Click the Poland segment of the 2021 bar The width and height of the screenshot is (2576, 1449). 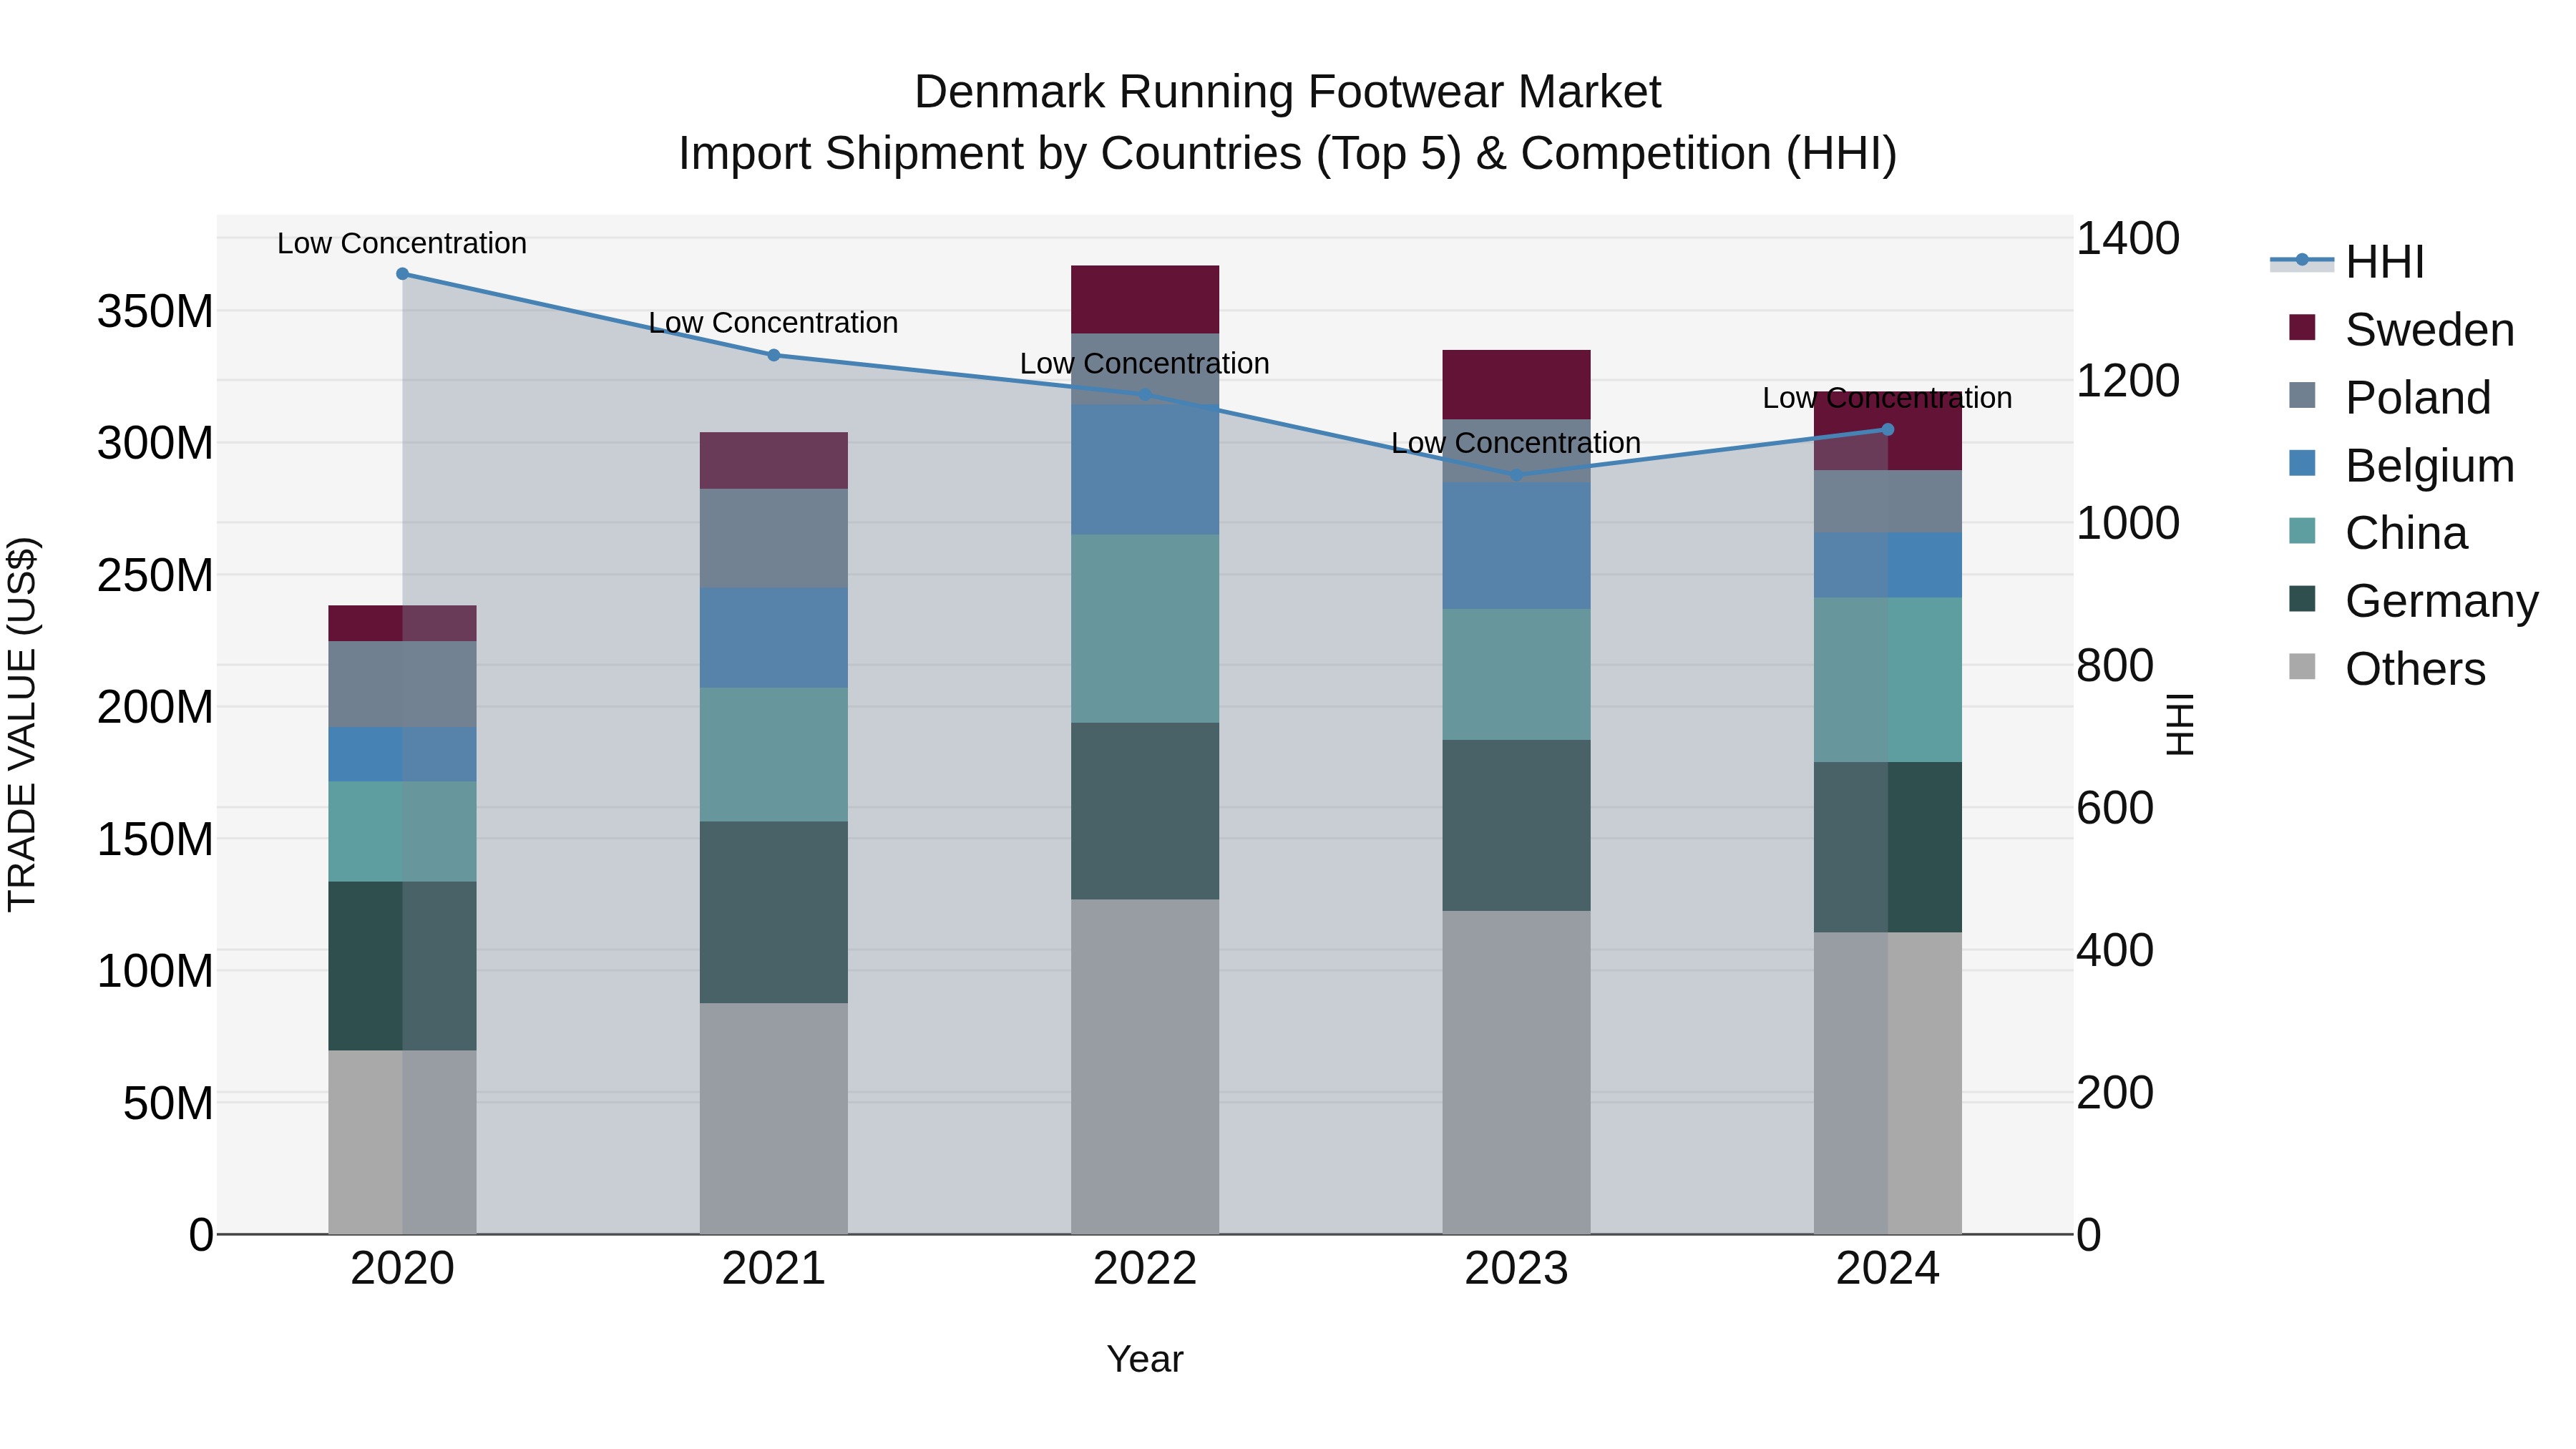773,538
